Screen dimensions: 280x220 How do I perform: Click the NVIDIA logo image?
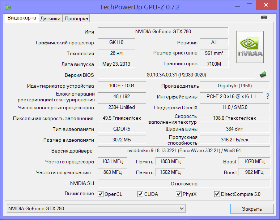pyautogui.click(x=250, y=47)
